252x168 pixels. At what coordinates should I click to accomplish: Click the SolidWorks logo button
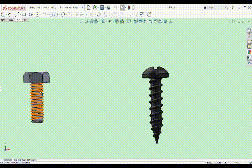14,7
